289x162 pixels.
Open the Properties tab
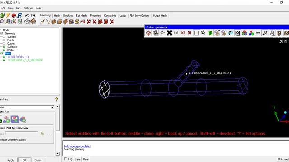click(95, 16)
